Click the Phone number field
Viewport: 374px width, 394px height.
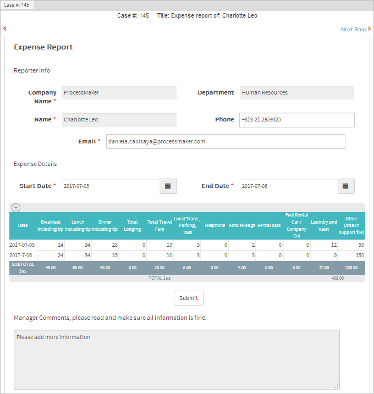coord(296,120)
